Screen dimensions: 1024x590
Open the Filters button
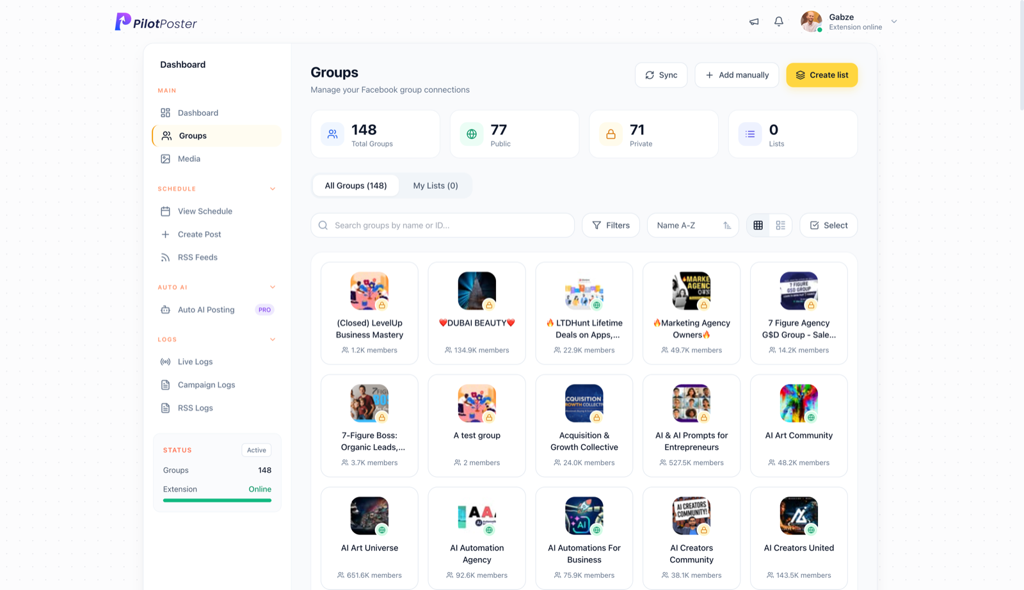(611, 225)
